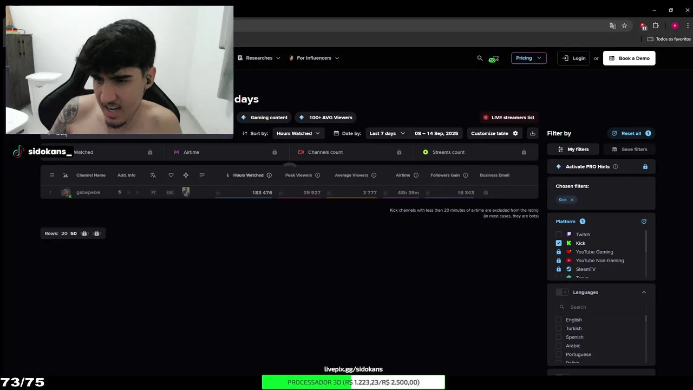Click the gabepeixe channel avatar

pos(66,192)
